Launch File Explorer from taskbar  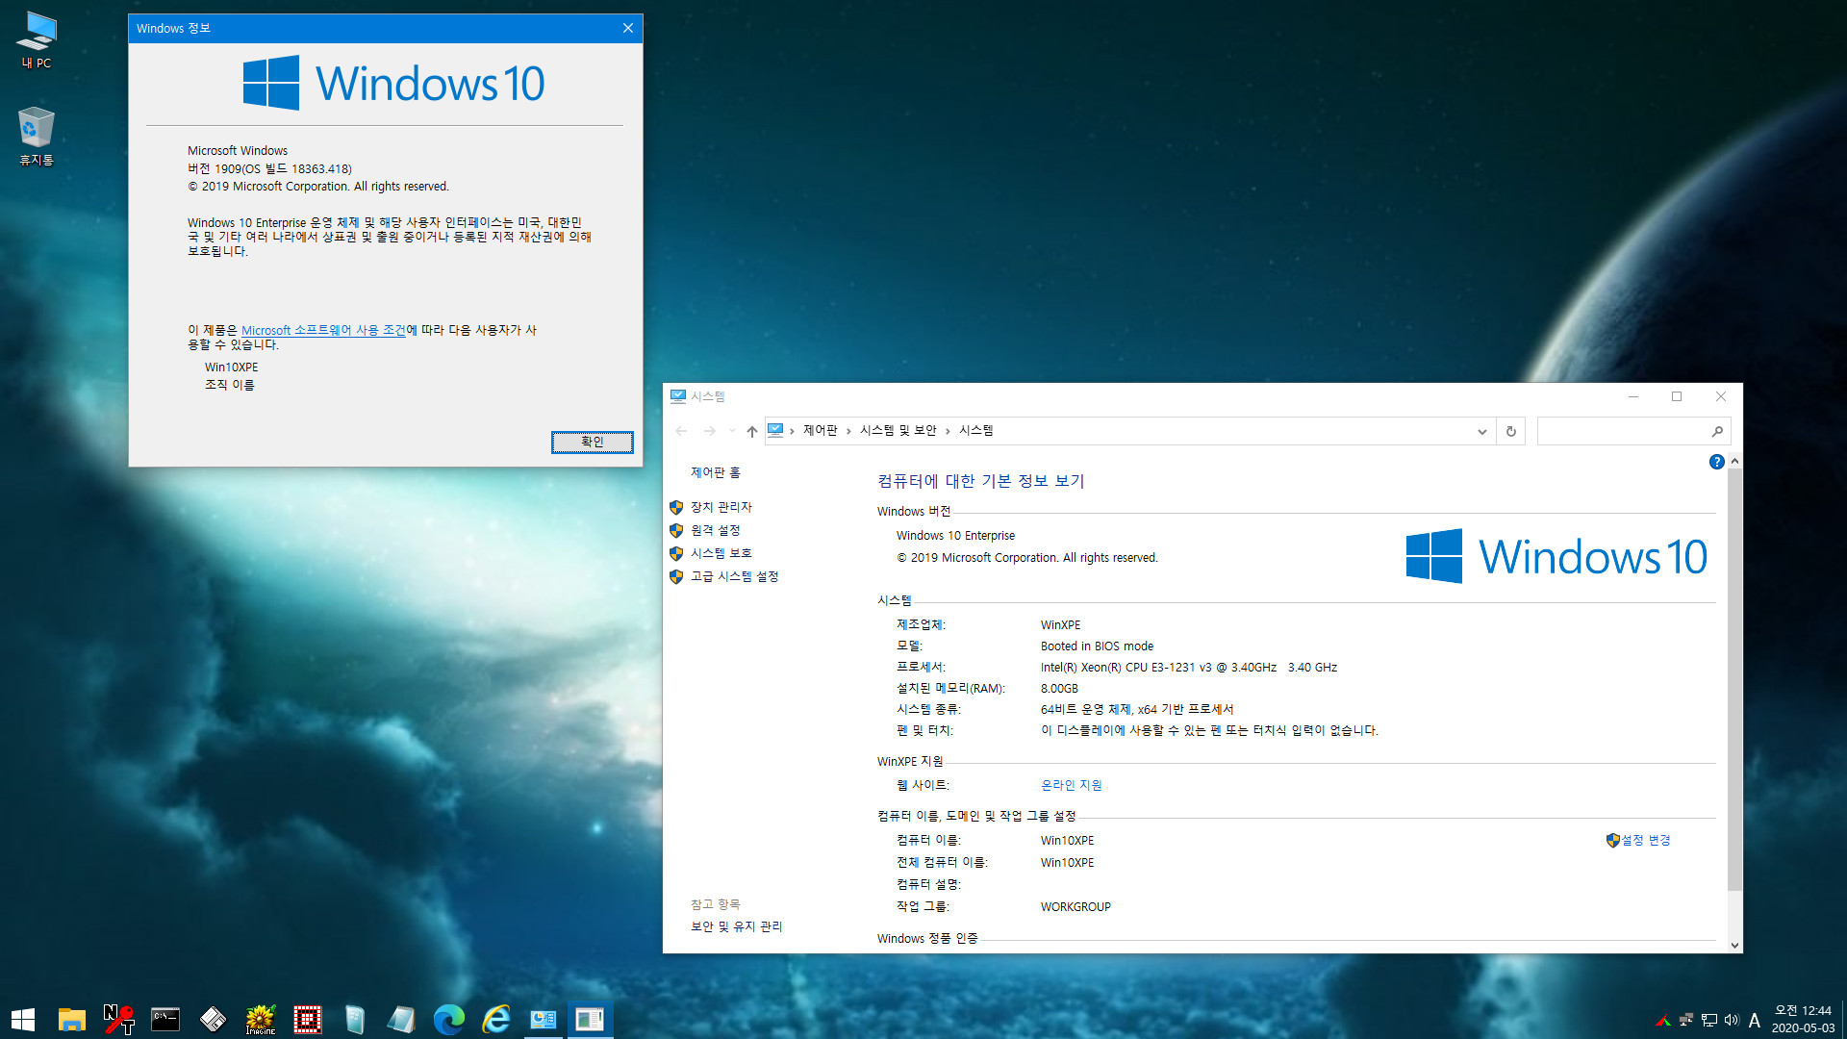[x=72, y=1019]
